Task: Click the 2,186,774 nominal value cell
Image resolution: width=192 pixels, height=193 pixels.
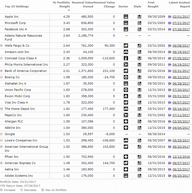Action: (86, 36)
